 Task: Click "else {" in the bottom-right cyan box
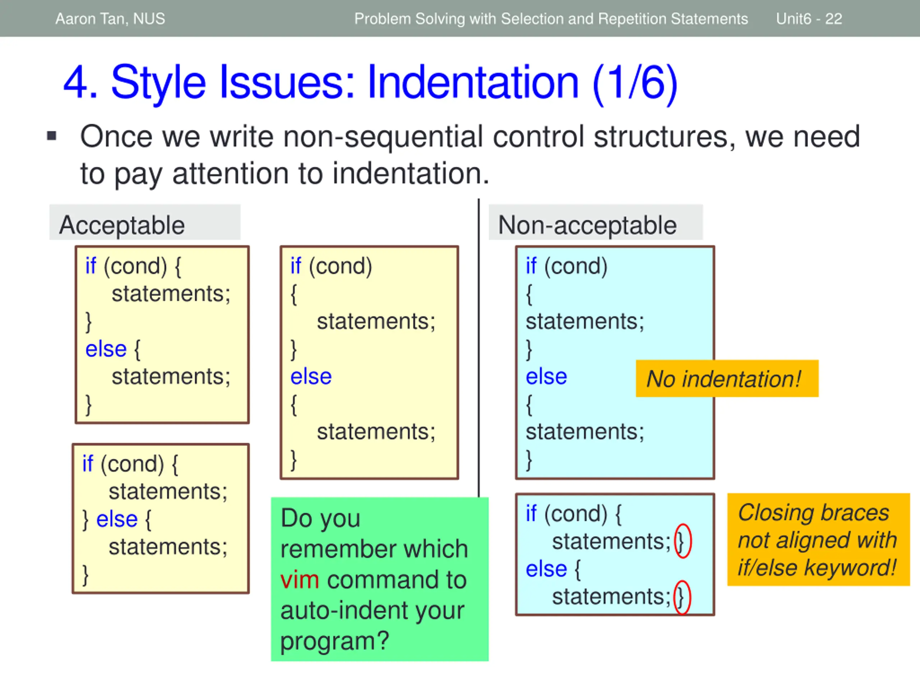click(x=553, y=569)
